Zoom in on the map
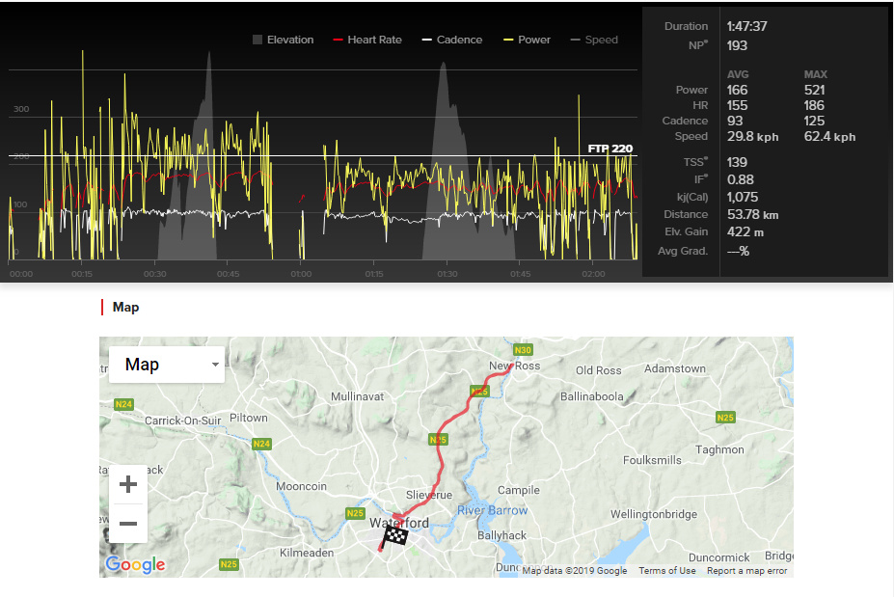 [x=128, y=484]
